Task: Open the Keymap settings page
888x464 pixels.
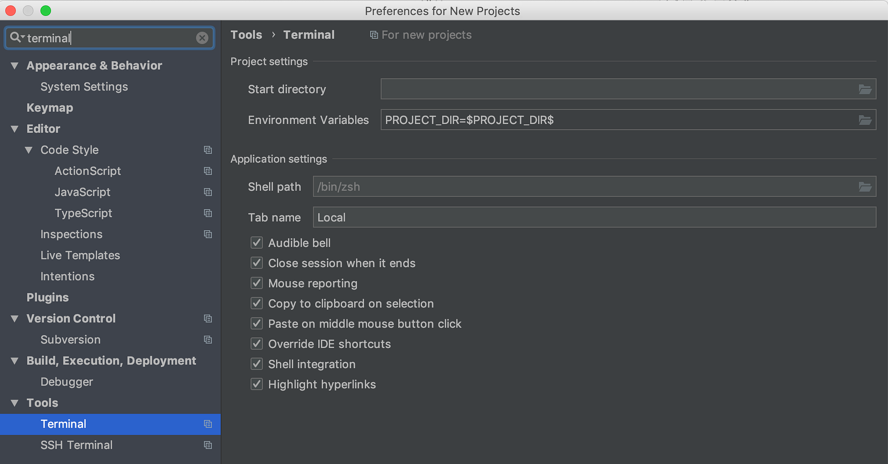Action: 50,107
